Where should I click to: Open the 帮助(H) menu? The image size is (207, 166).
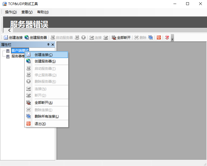tap(43, 12)
